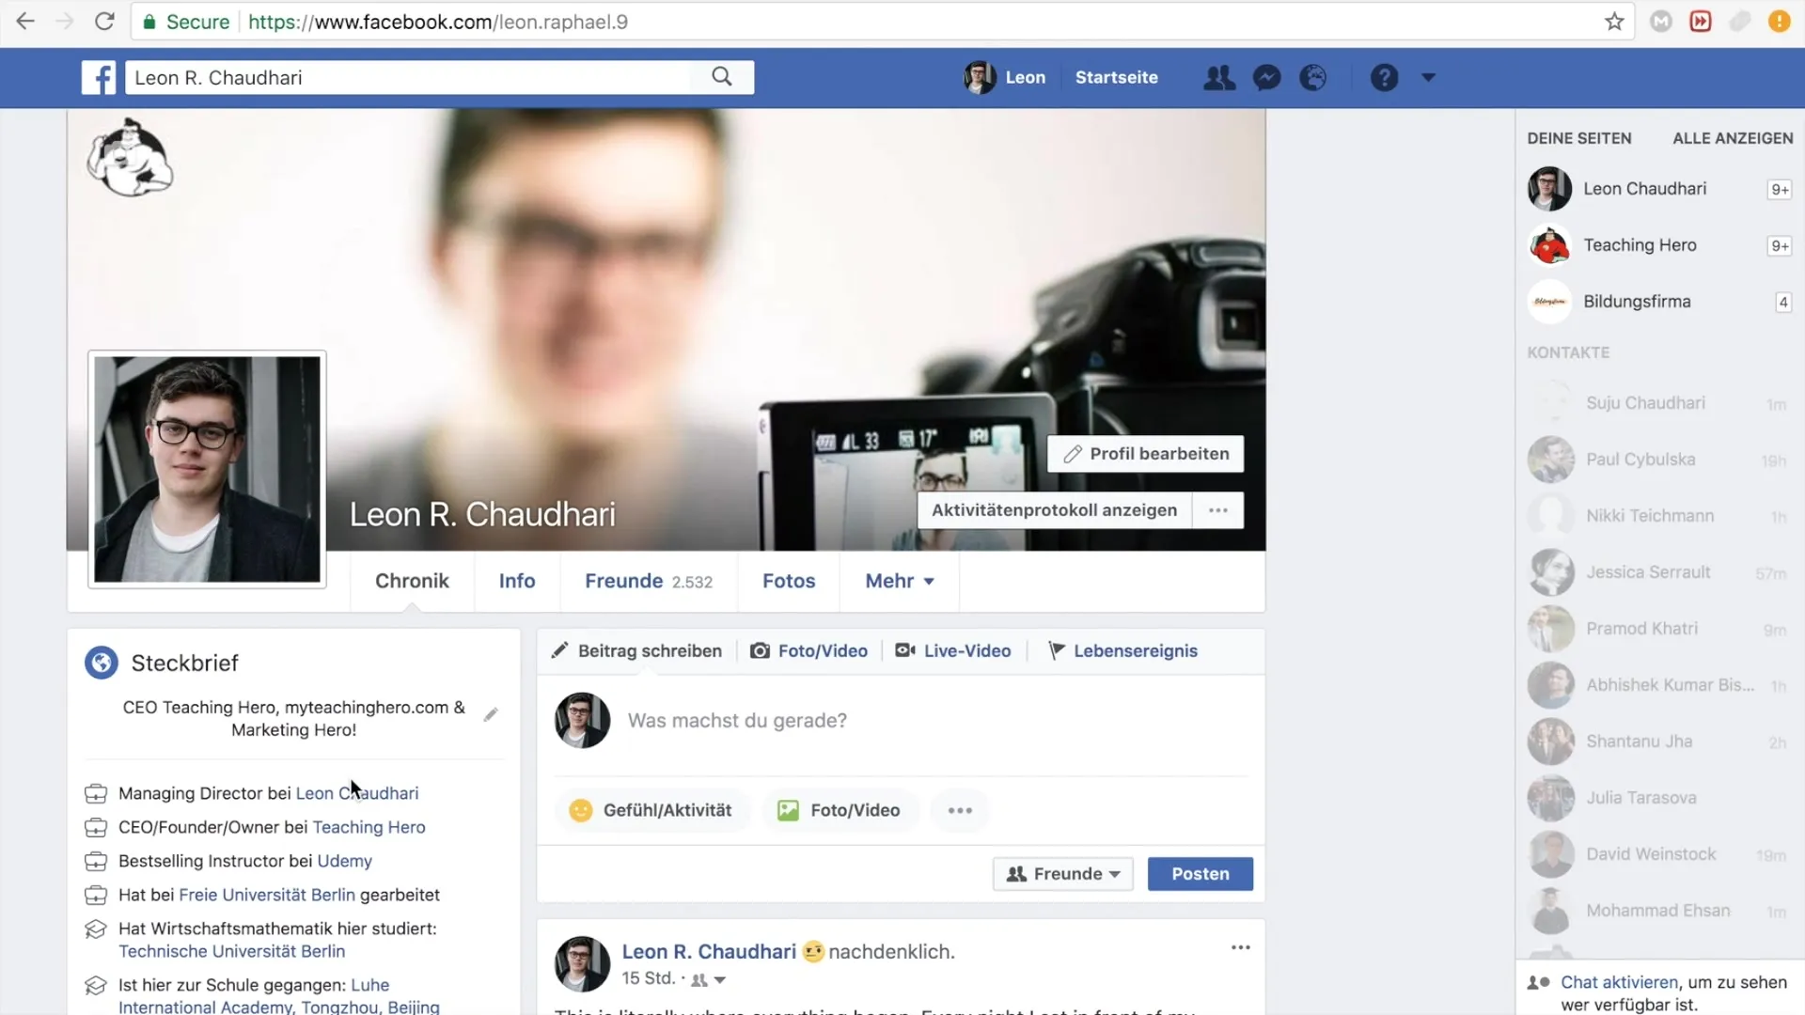
Task: Click the Help question mark icon
Action: coord(1385,77)
